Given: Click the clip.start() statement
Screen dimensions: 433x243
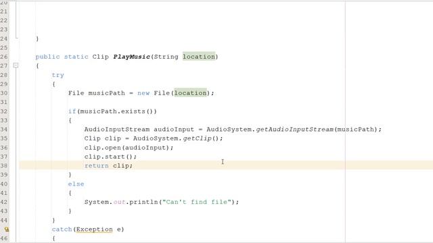Looking at the screenshot, I should (110, 157).
